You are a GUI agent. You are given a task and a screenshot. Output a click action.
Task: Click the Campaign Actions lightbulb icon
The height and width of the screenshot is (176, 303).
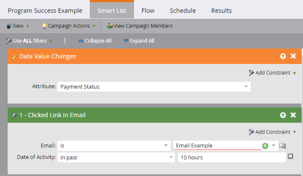[44, 26]
